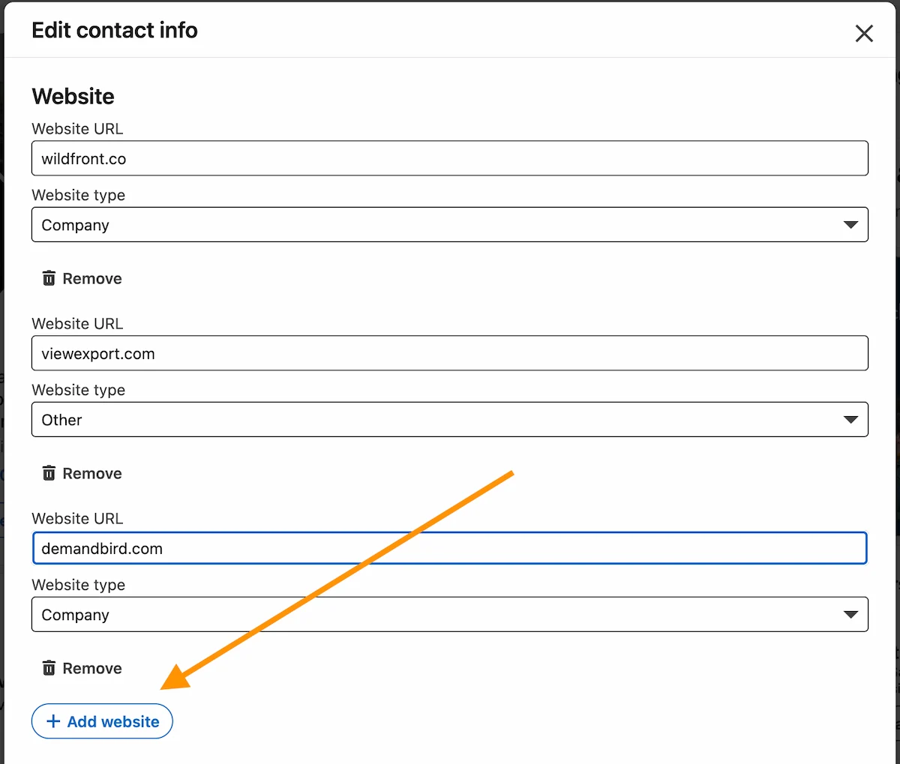This screenshot has height=764, width=900.
Task: Select the viewexport.com URL field
Action: click(x=450, y=353)
